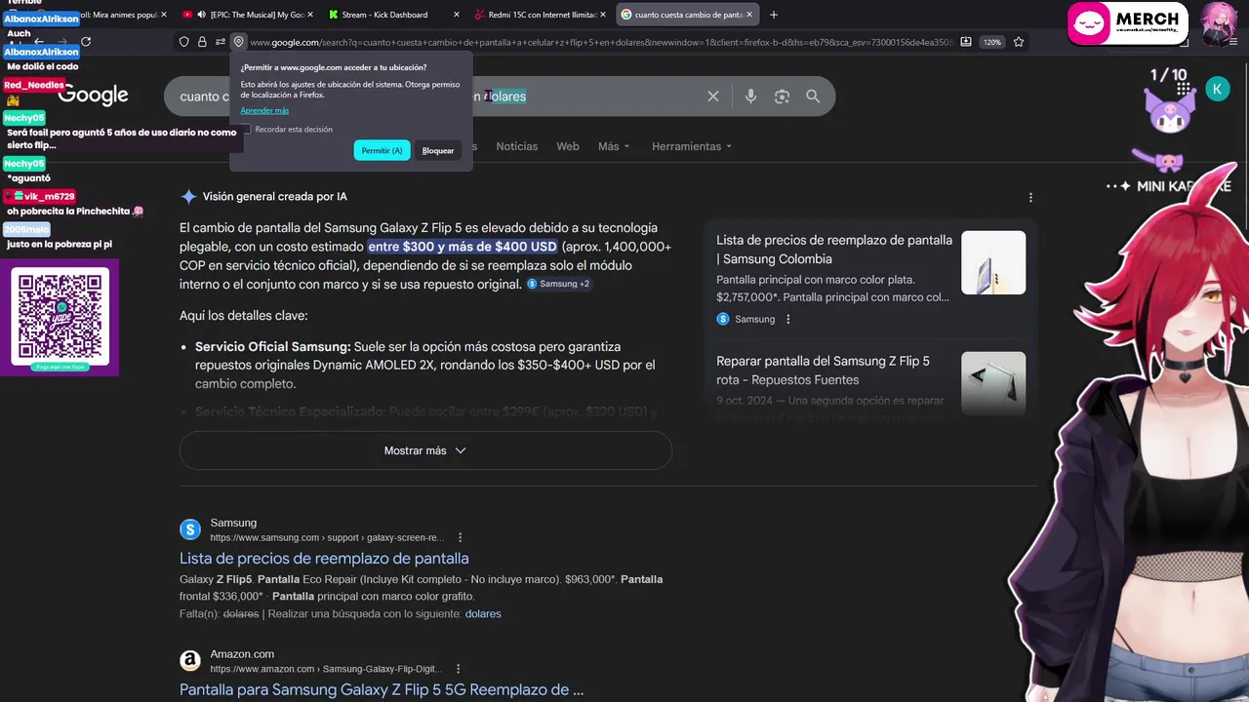Search instead including 'dolares' link
Screen dimensions: 1249x702
[483, 613]
